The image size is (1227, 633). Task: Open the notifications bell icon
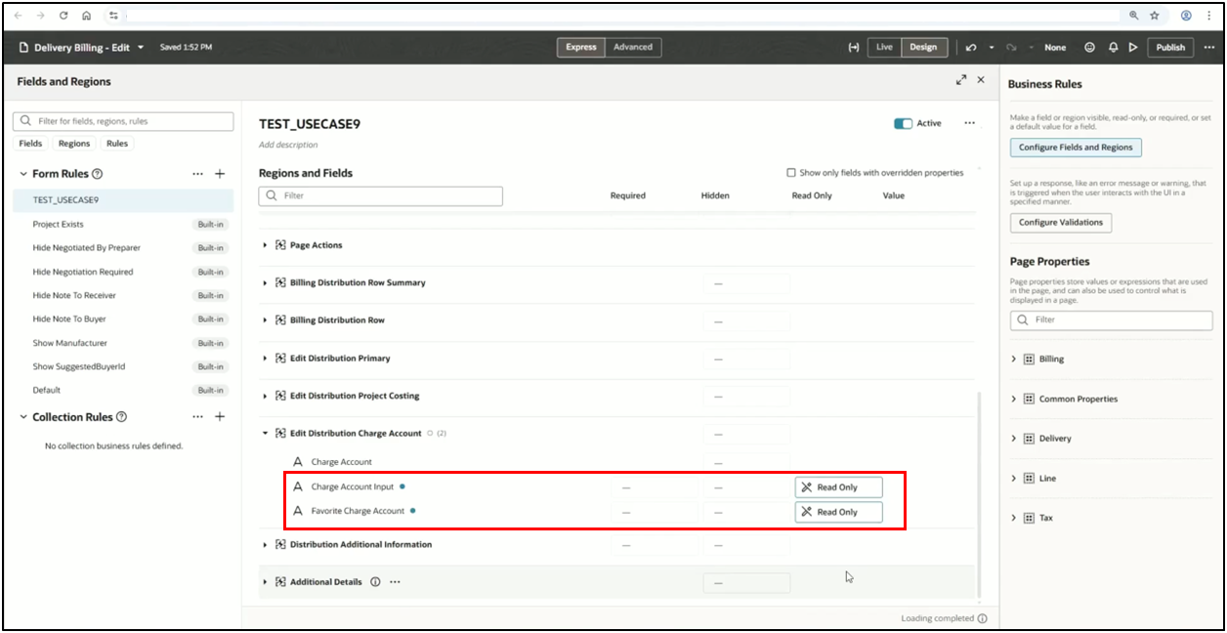(1113, 47)
